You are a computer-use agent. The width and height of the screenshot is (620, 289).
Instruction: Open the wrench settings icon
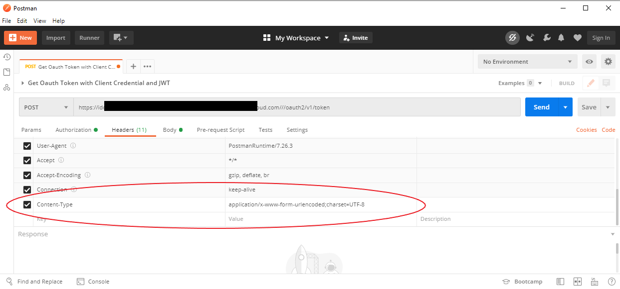coord(546,38)
